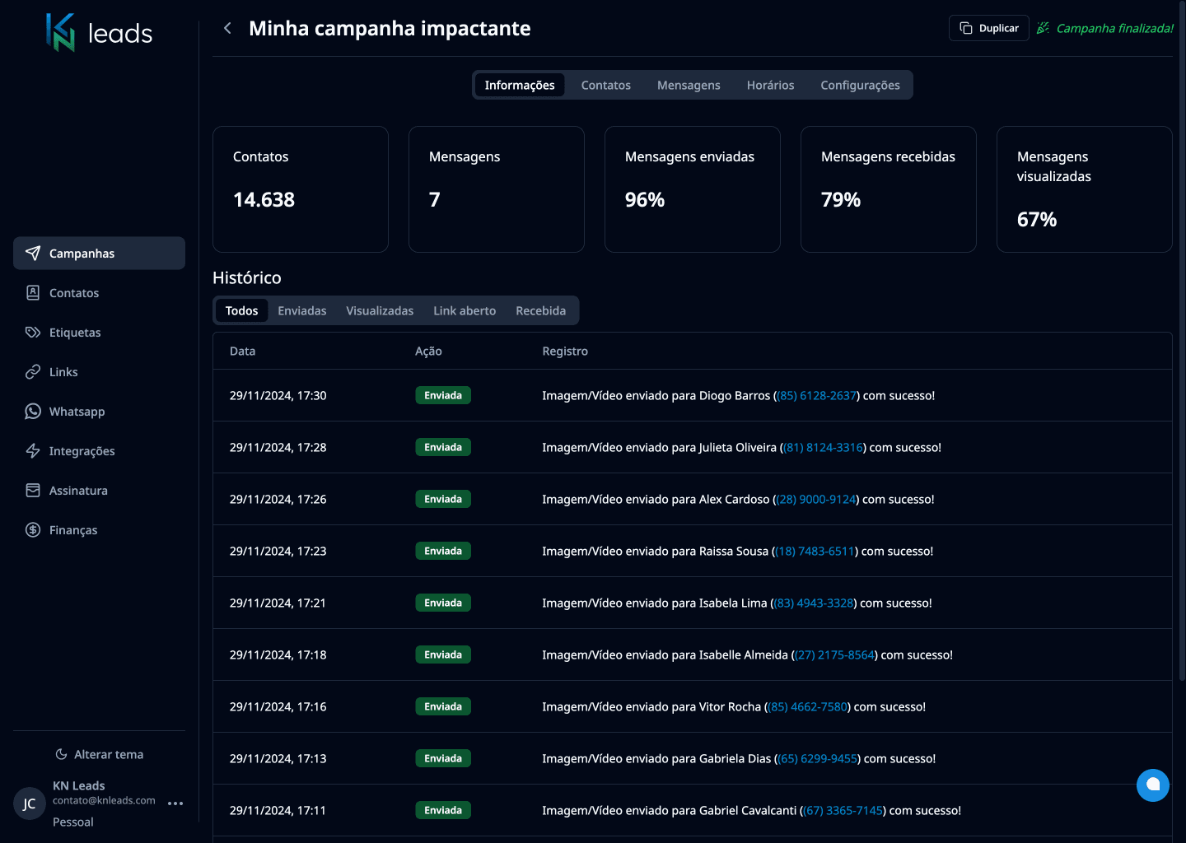Open Integrações in the sidebar
Image resolution: width=1186 pixels, height=843 pixels.
pyautogui.click(x=99, y=450)
